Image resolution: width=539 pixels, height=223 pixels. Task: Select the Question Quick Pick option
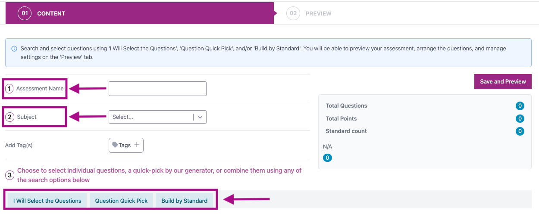click(x=121, y=201)
